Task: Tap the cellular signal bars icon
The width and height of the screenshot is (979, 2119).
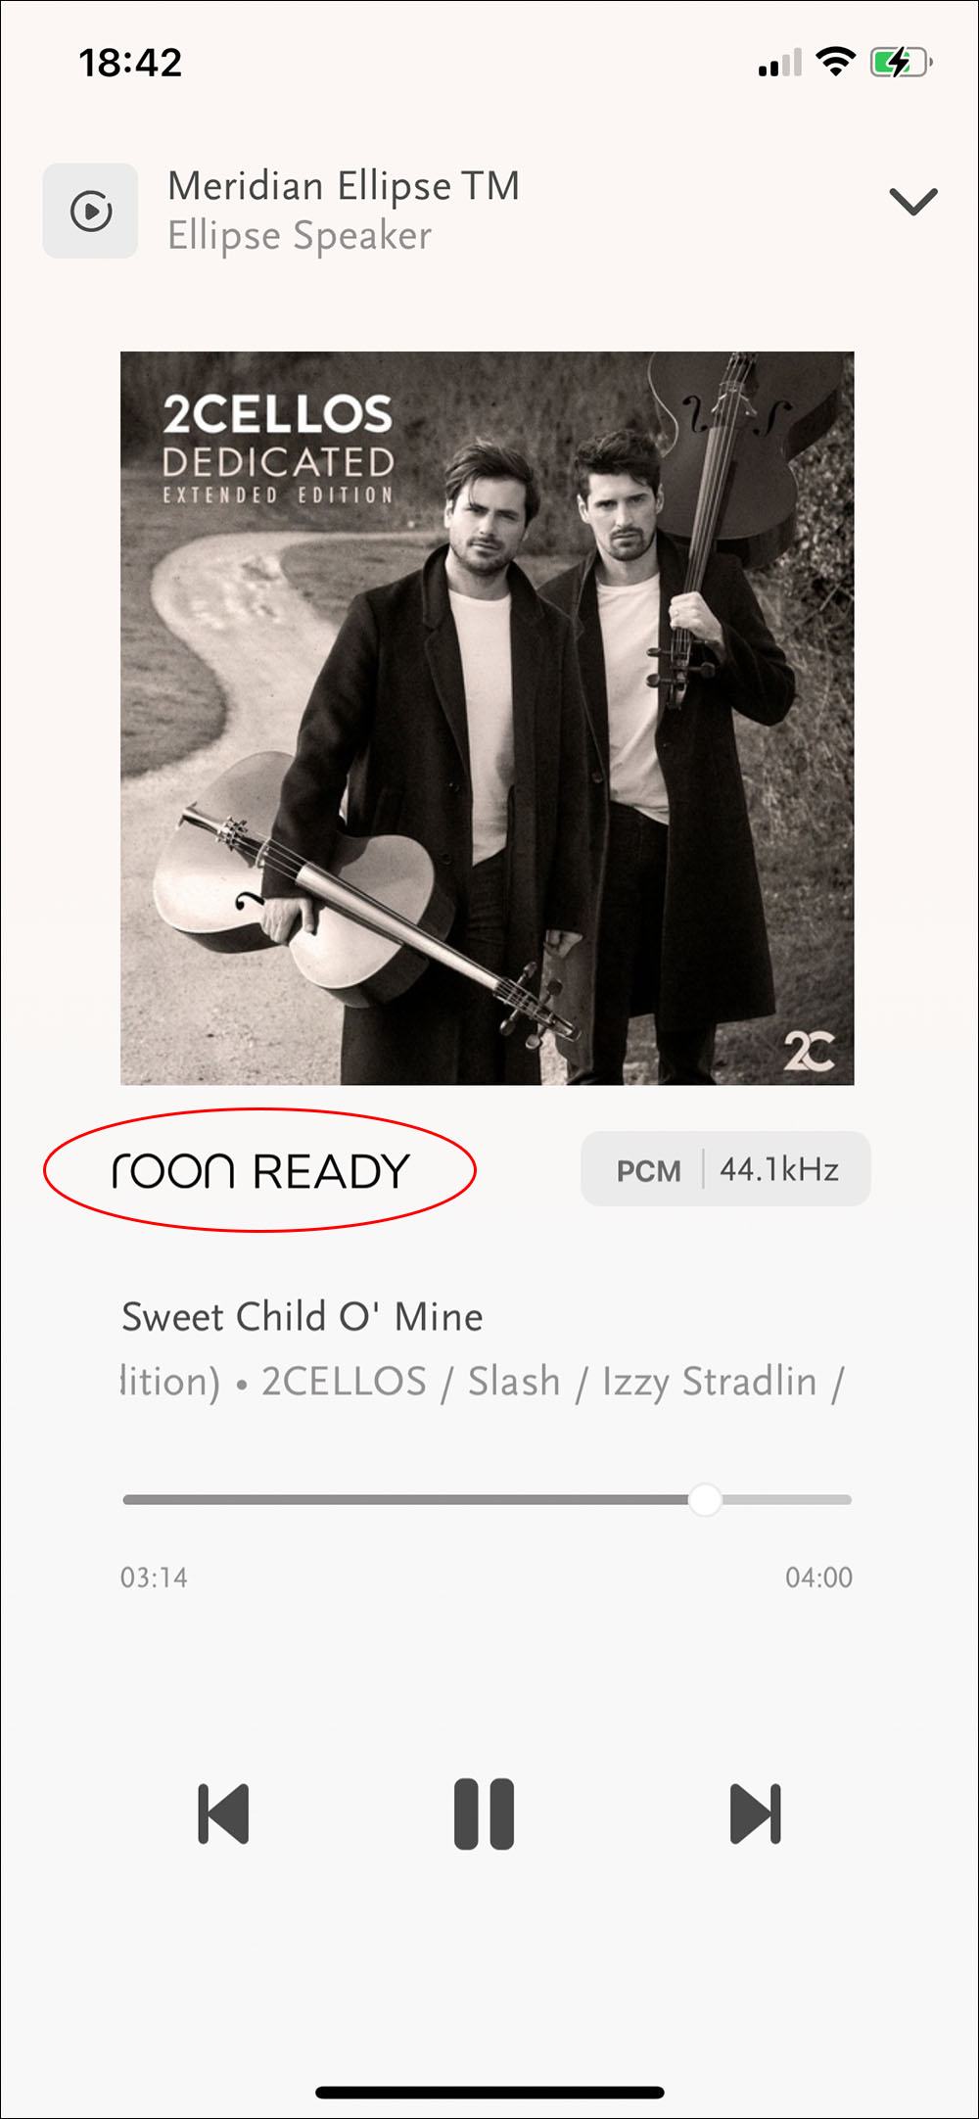Action: pos(779,62)
